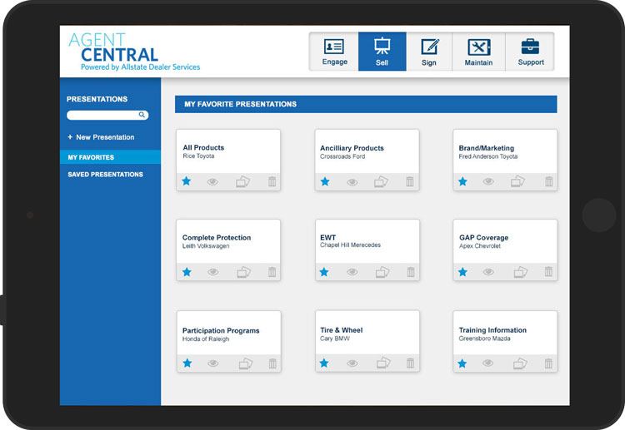Share Ancilliary Products presentation
Image resolution: width=625 pixels, height=430 pixels.
pos(381,182)
